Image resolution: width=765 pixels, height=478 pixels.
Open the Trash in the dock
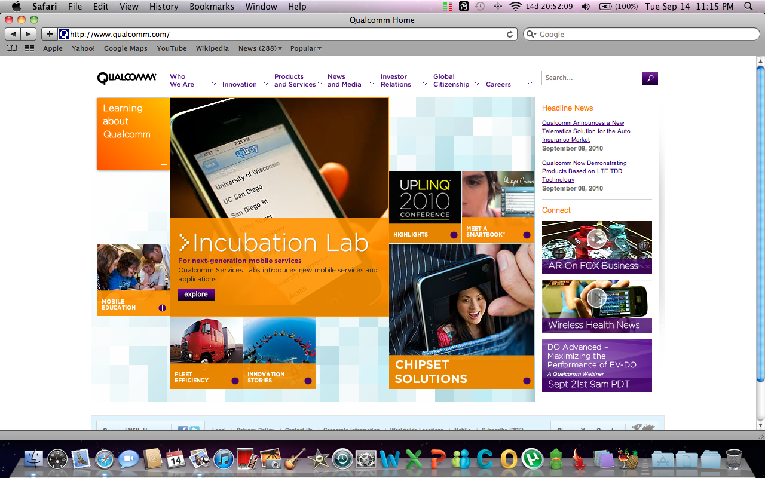734,459
